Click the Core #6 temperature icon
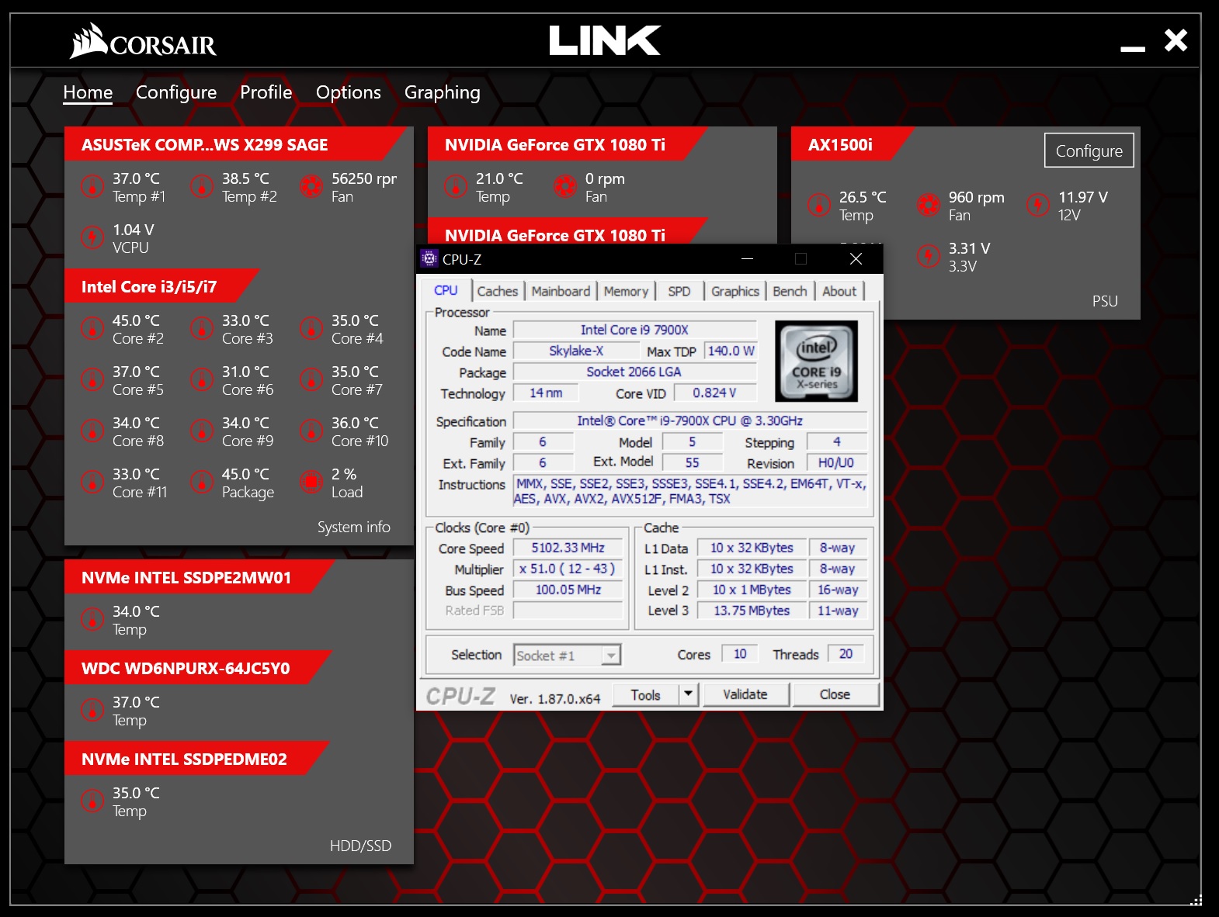Image resolution: width=1219 pixels, height=917 pixels. (202, 379)
